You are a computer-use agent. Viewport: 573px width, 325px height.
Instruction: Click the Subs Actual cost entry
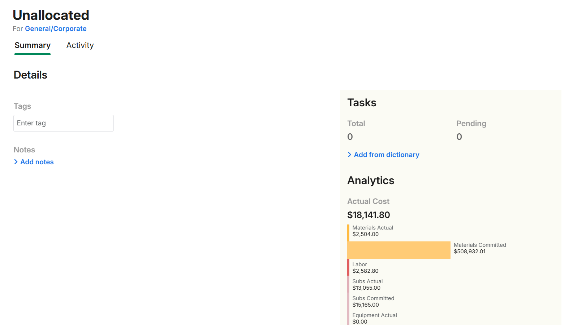click(x=367, y=285)
